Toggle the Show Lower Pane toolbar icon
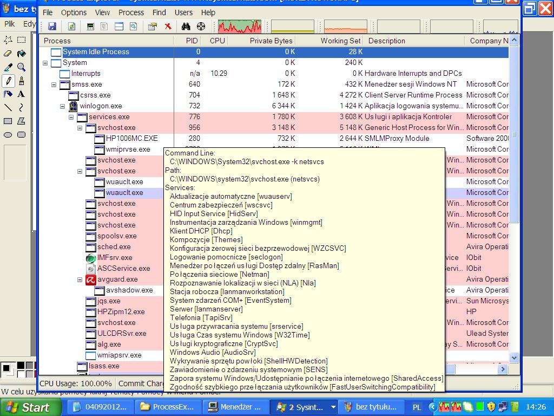 pos(118,26)
